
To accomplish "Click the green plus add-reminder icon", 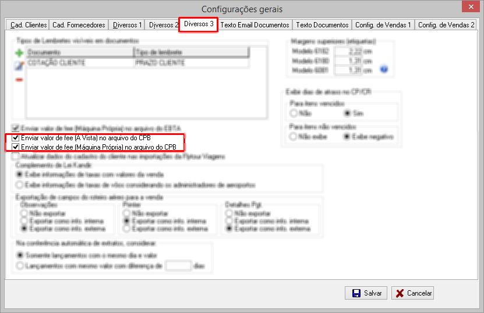I will click(x=19, y=53).
